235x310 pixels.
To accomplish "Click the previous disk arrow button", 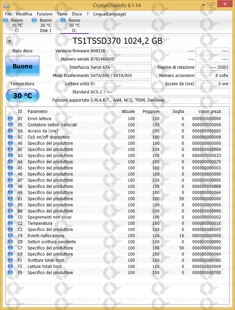I will tap(10, 41).
